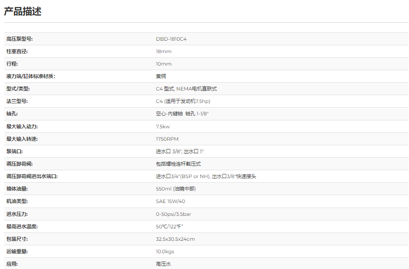This screenshot has width=409, height=269.
Task: Click the 调压卸荷阀进出水端口 row label
Action: tap(32, 176)
